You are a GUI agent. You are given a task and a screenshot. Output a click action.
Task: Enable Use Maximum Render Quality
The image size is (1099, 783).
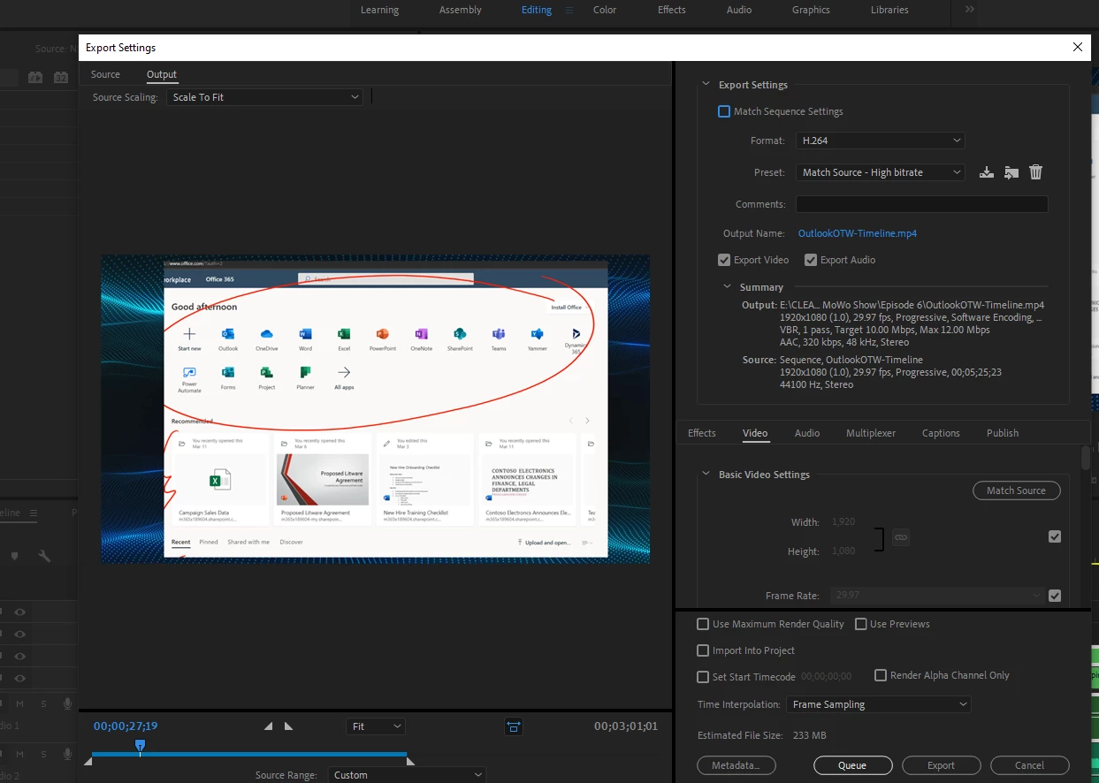tap(703, 624)
